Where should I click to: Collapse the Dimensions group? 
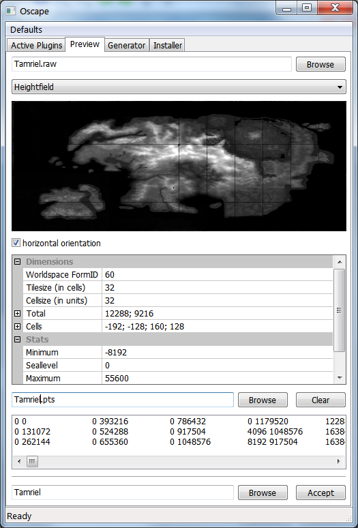(18, 262)
